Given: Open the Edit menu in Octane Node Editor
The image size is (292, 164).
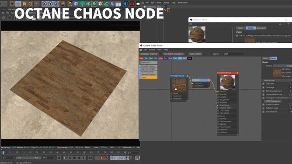Looking at the screenshot, I should [x=145, y=50].
